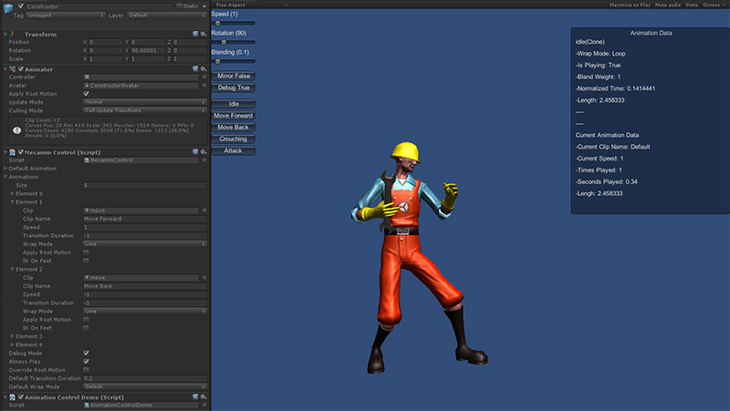This screenshot has width=730, height=411.
Task: Toggle the Always Play checkbox
Action: 86,361
